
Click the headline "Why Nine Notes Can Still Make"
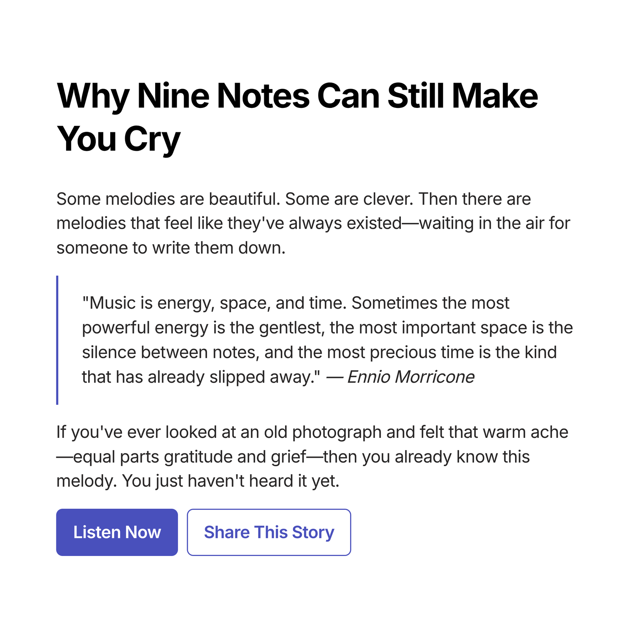tap(297, 96)
